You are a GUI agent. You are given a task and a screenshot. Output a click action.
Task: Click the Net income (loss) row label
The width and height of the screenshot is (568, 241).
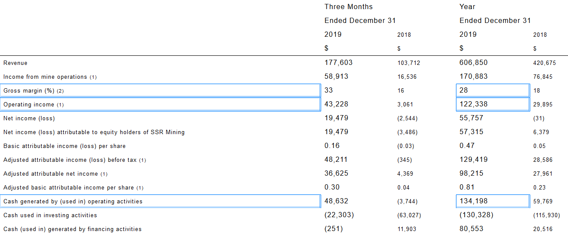(29, 119)
